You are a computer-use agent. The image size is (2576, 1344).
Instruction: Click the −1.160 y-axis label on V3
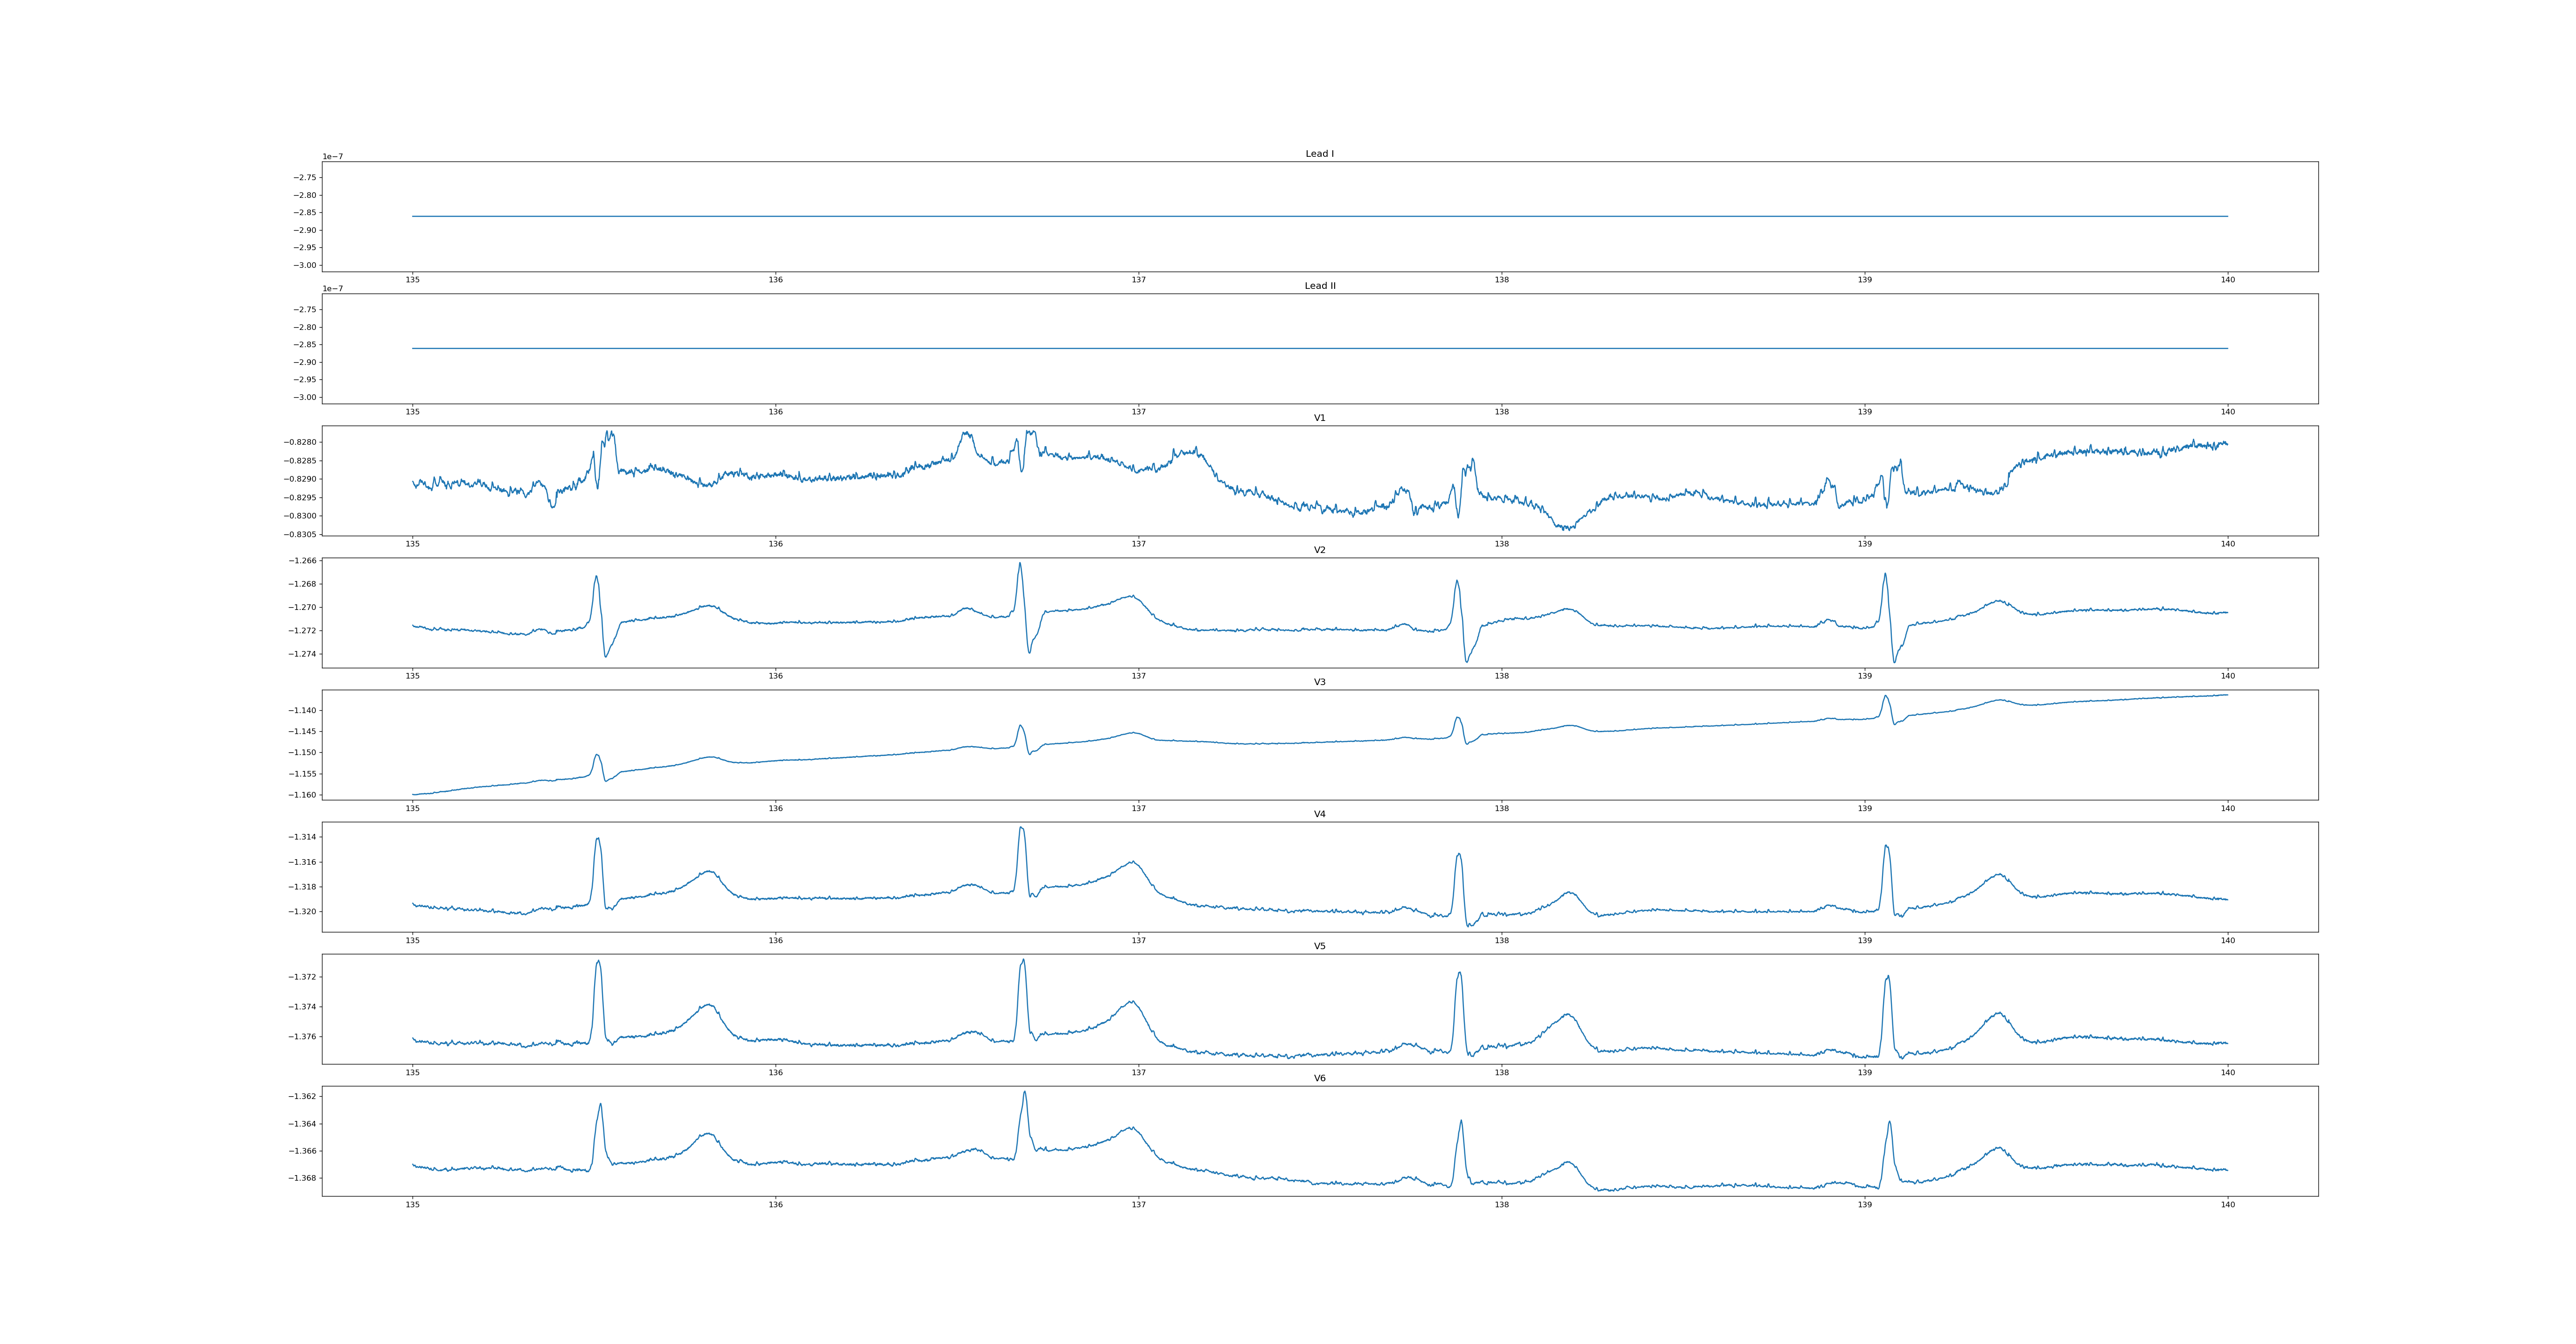pos(302,795)
